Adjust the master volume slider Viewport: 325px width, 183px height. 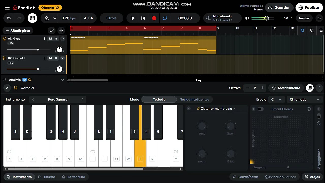coord(263,18)
